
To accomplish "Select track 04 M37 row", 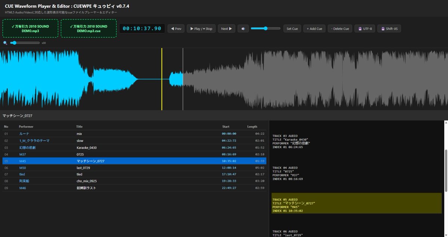I will [134, 154].
